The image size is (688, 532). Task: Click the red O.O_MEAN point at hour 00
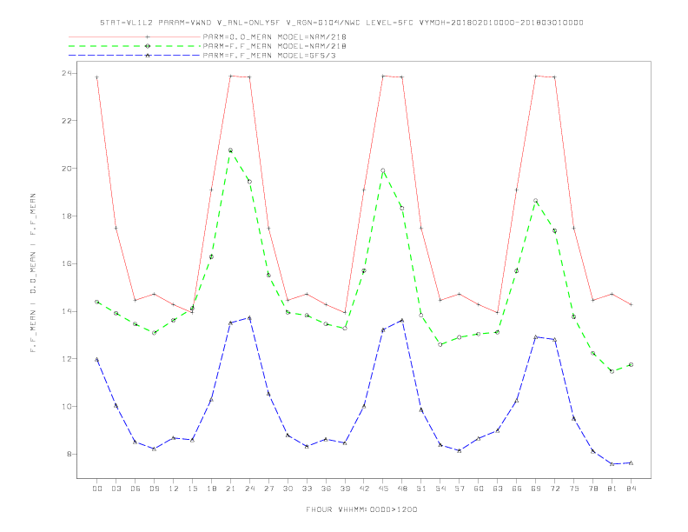click(x=97, y=77)
